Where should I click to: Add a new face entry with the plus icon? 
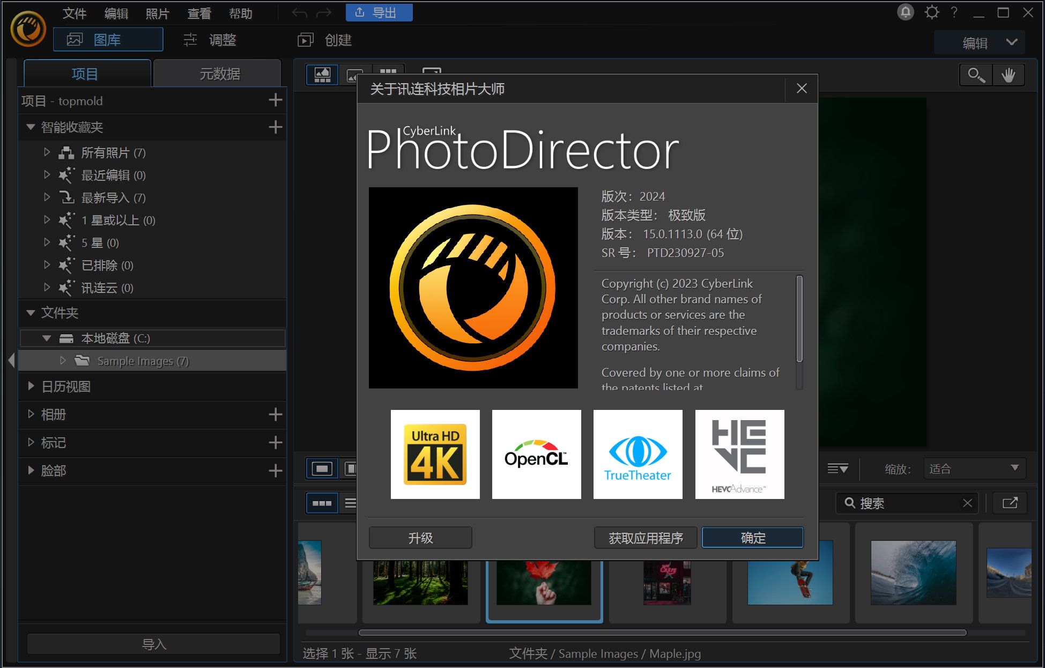click(x=275, y=471)
